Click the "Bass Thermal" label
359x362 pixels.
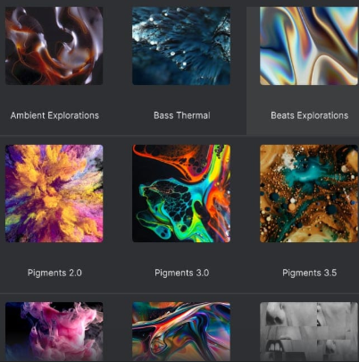[x=182, y=115]
